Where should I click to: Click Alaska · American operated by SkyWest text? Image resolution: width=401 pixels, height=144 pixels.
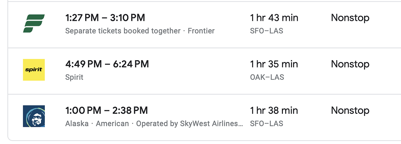[154, 124]
